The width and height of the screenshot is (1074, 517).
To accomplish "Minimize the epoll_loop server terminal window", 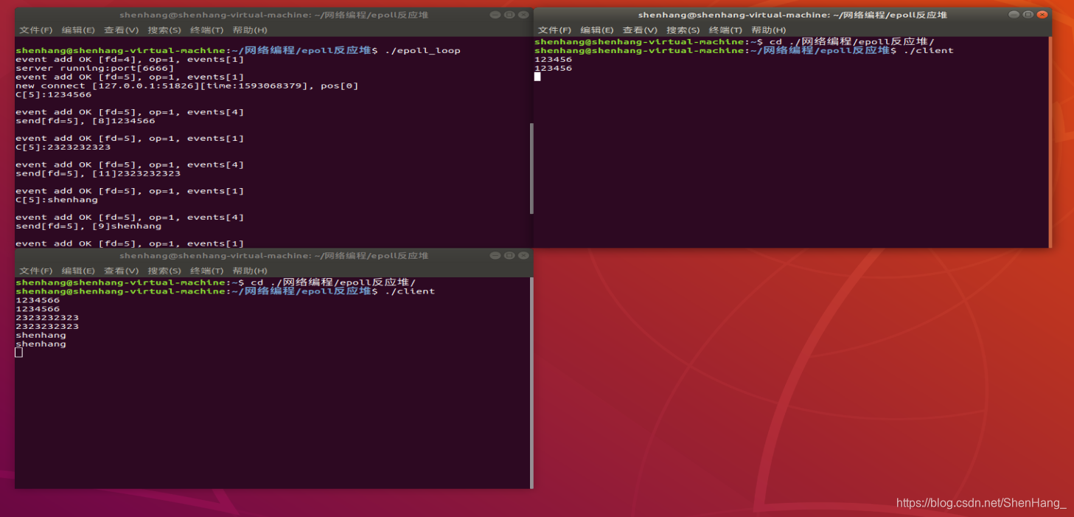I will [495, 15].
